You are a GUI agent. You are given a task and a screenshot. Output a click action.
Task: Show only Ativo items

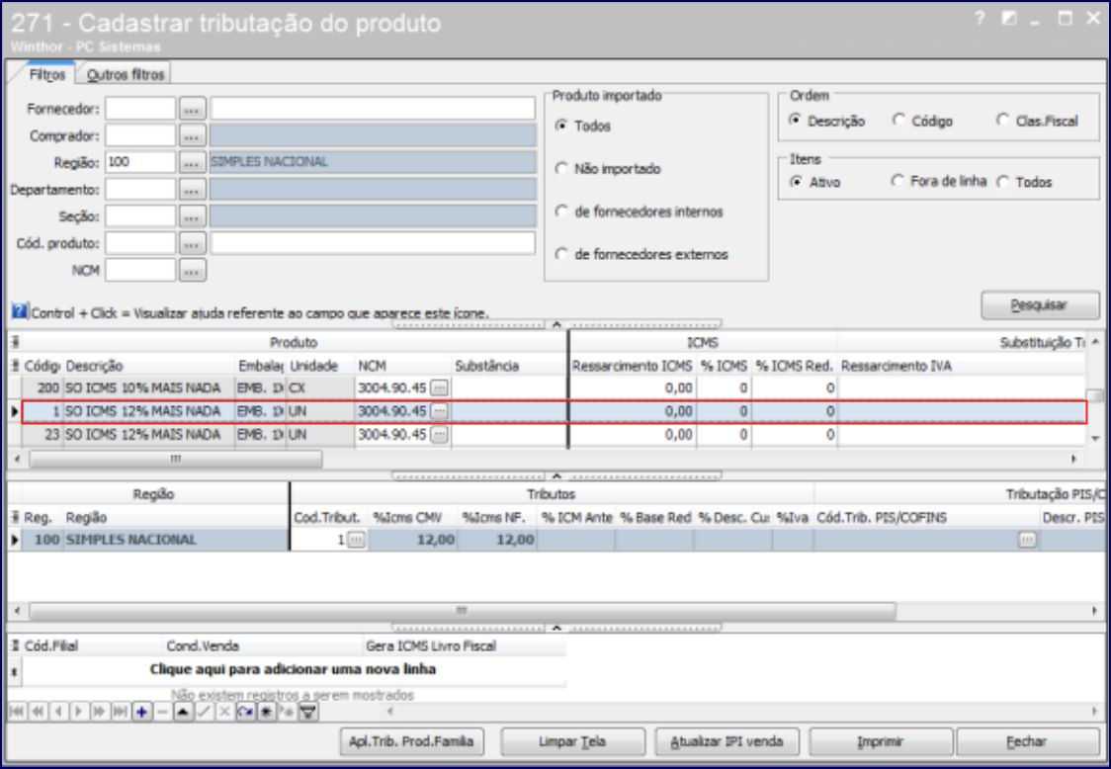814,182
